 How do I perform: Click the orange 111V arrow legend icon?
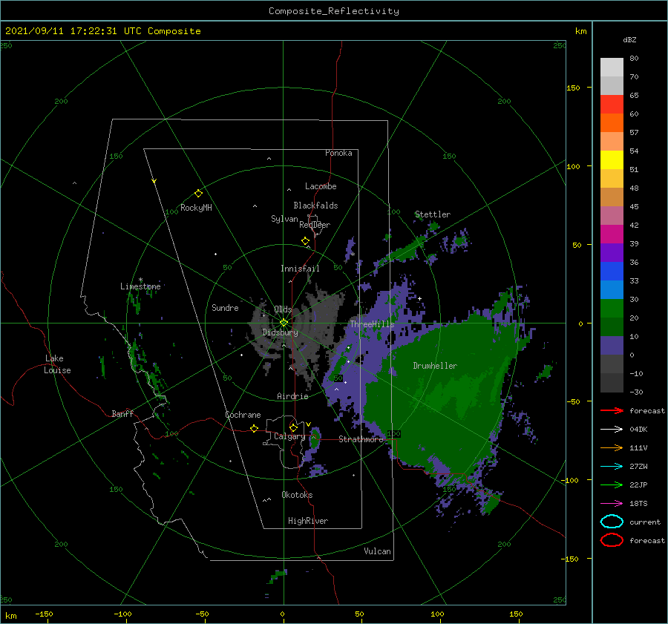[x=612, y=447]
